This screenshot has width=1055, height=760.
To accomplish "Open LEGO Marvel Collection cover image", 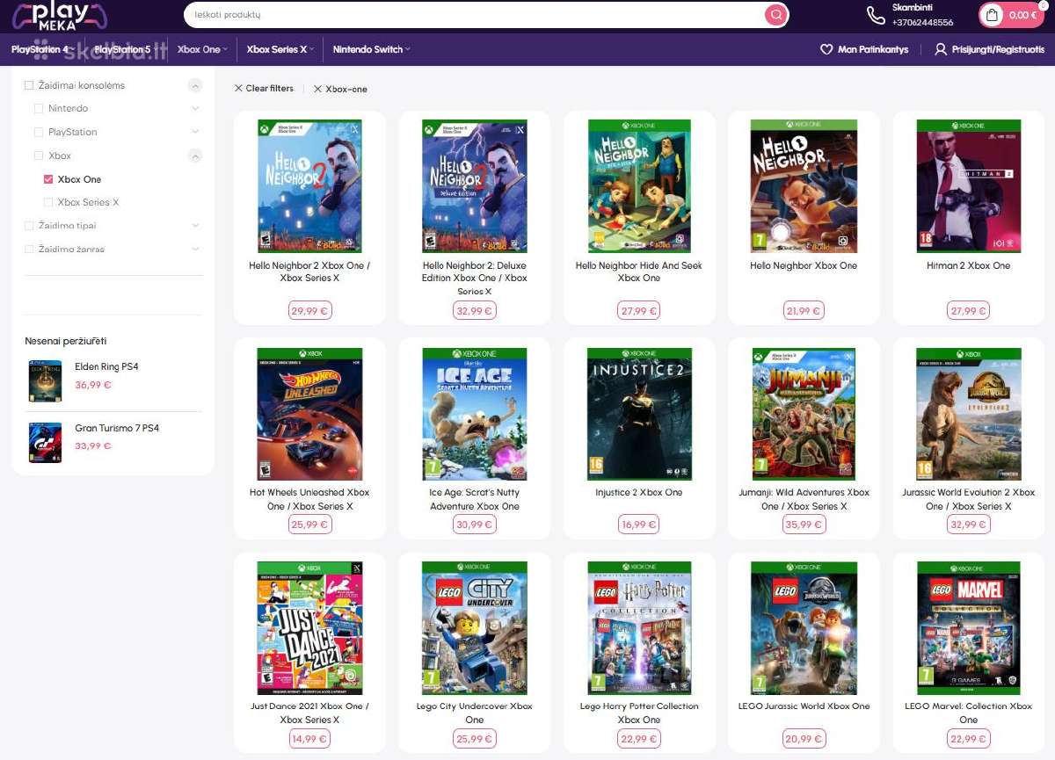I will click(969, 628).
